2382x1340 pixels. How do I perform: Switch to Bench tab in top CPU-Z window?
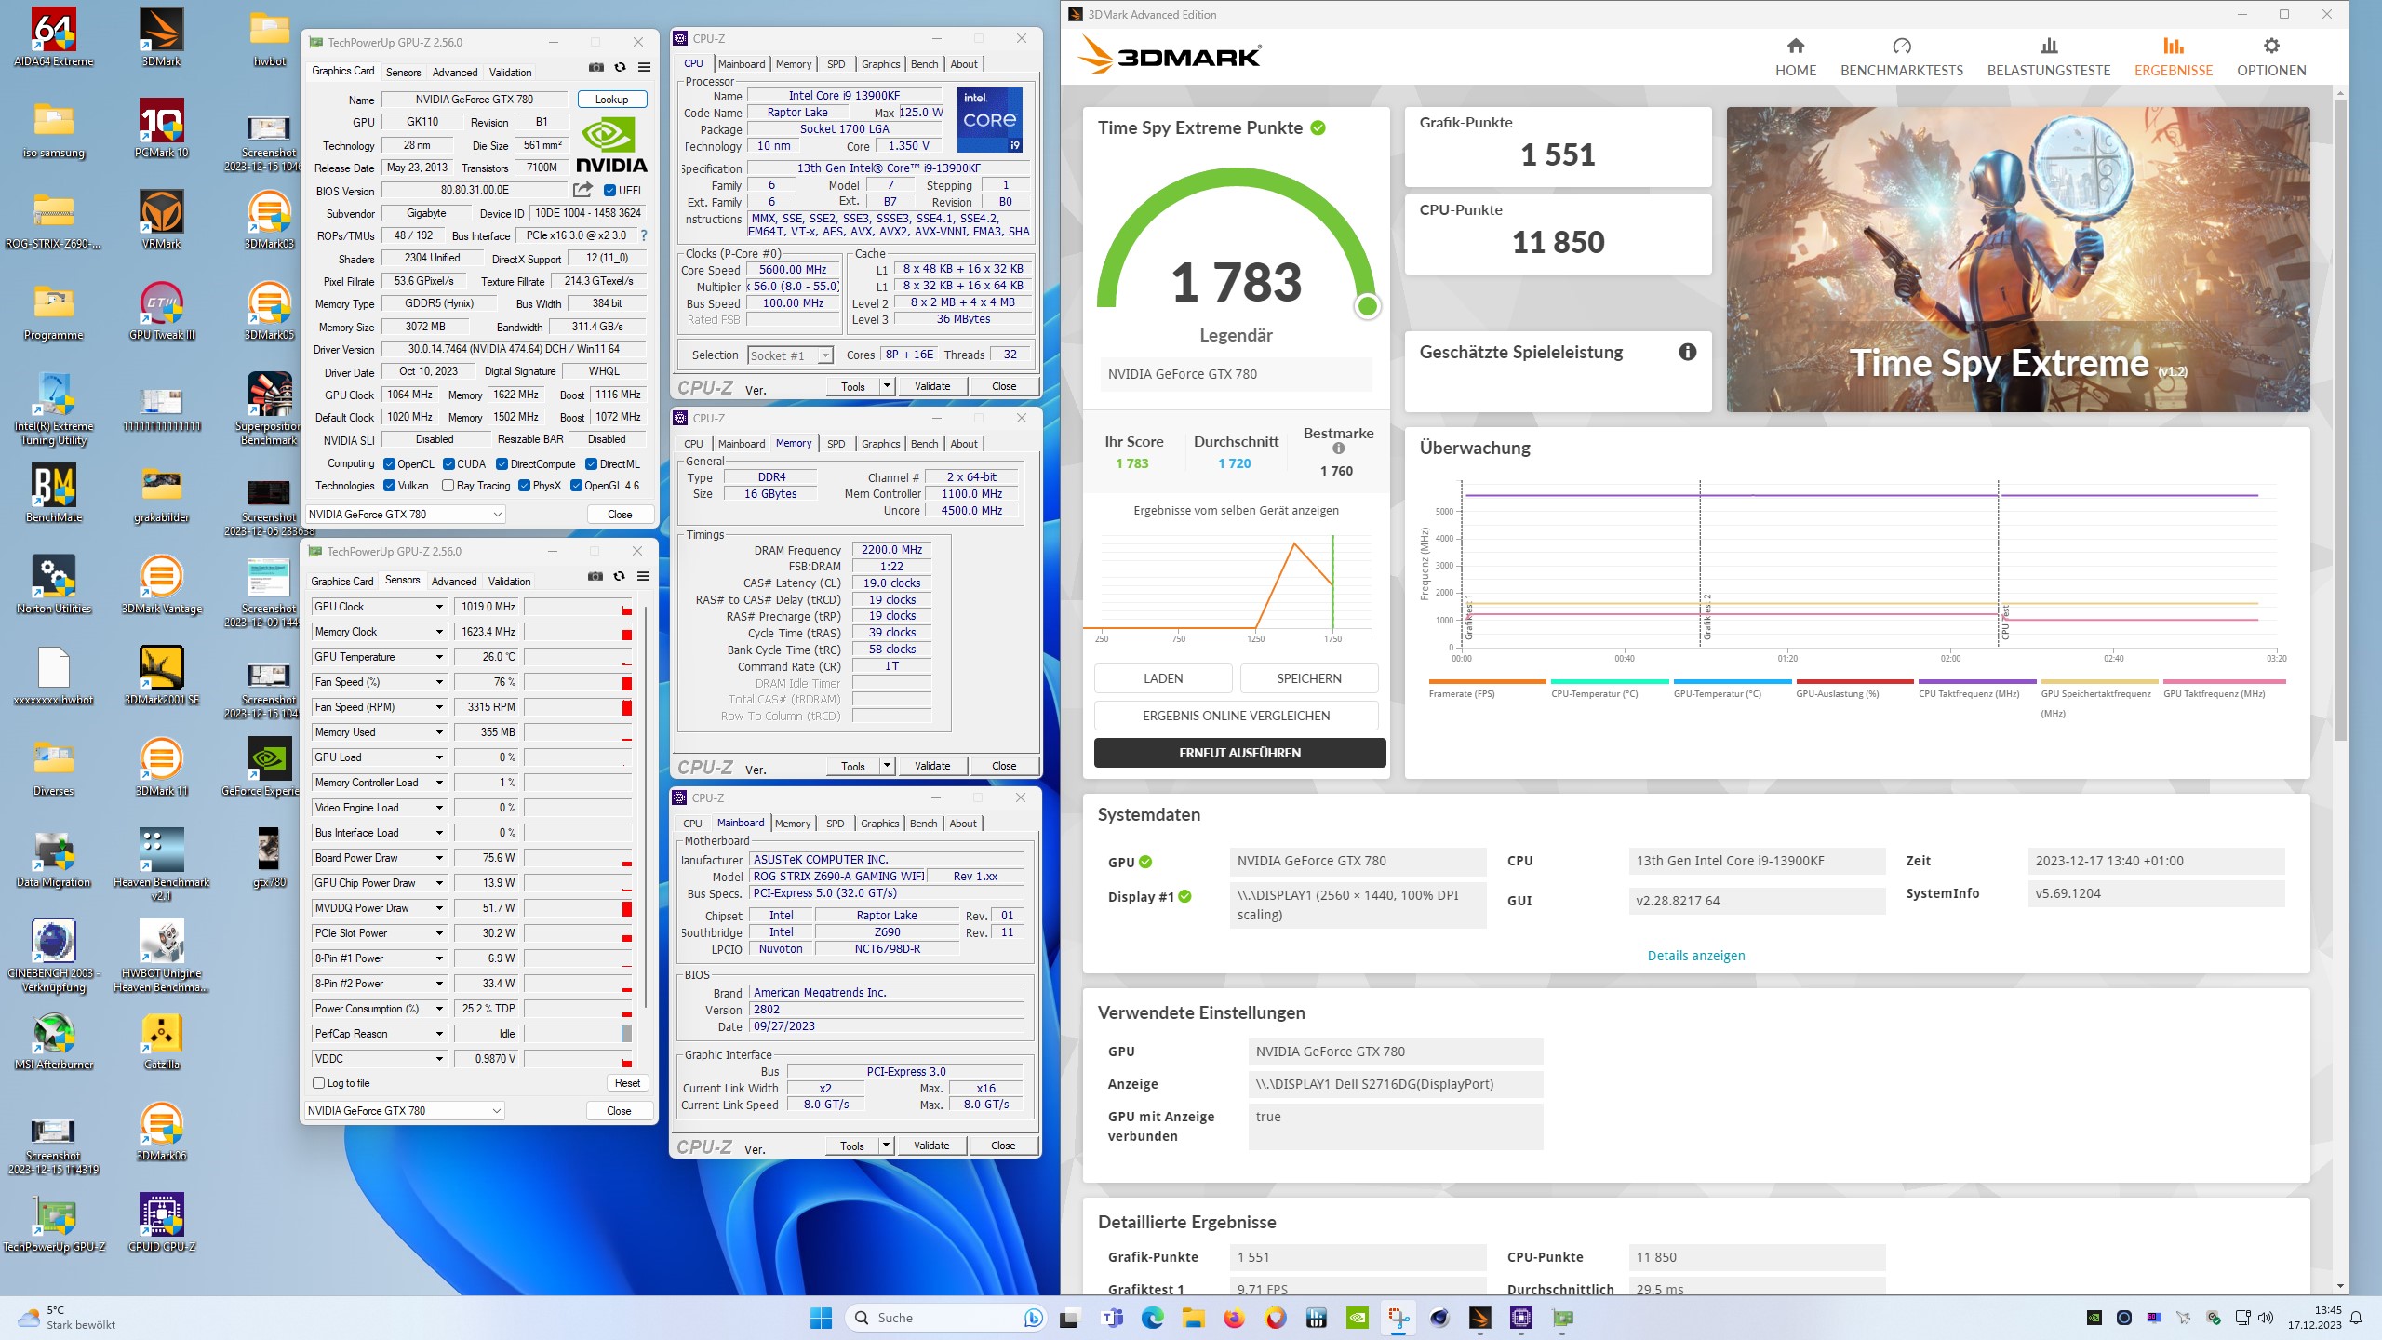[x=924, y=64]
